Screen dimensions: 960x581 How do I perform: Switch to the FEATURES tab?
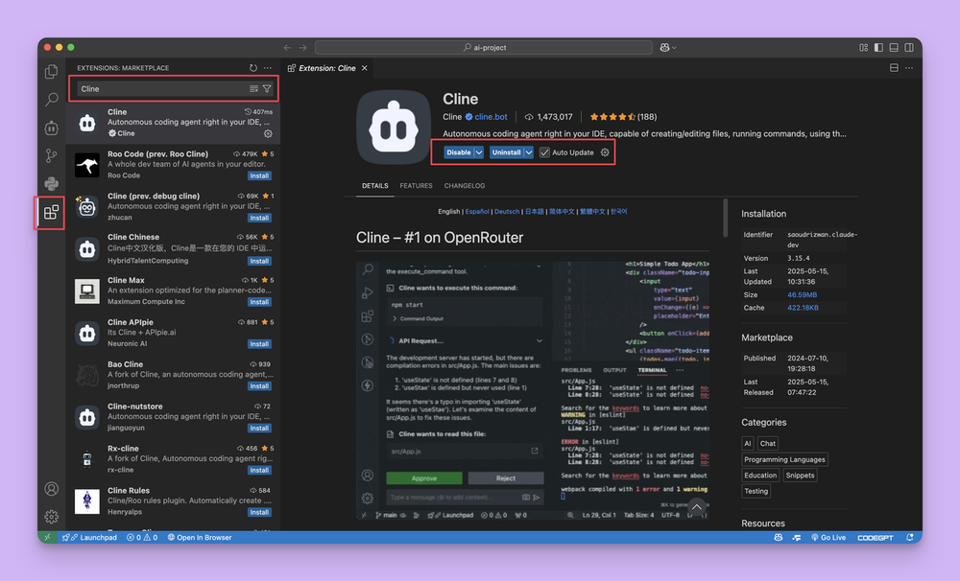[x=417, y=186]
